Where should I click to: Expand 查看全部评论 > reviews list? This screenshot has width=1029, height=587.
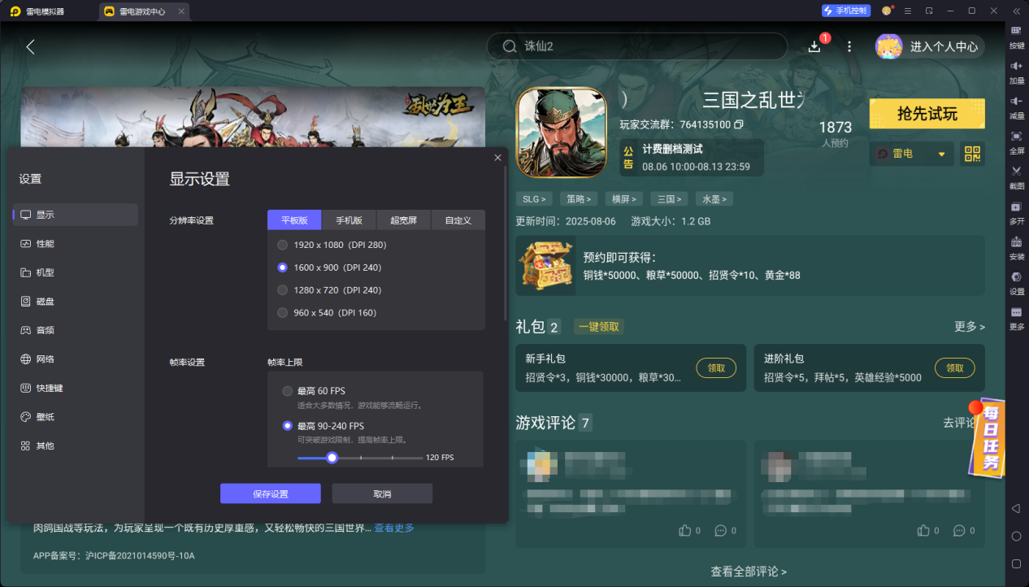(x=749, y=572)
